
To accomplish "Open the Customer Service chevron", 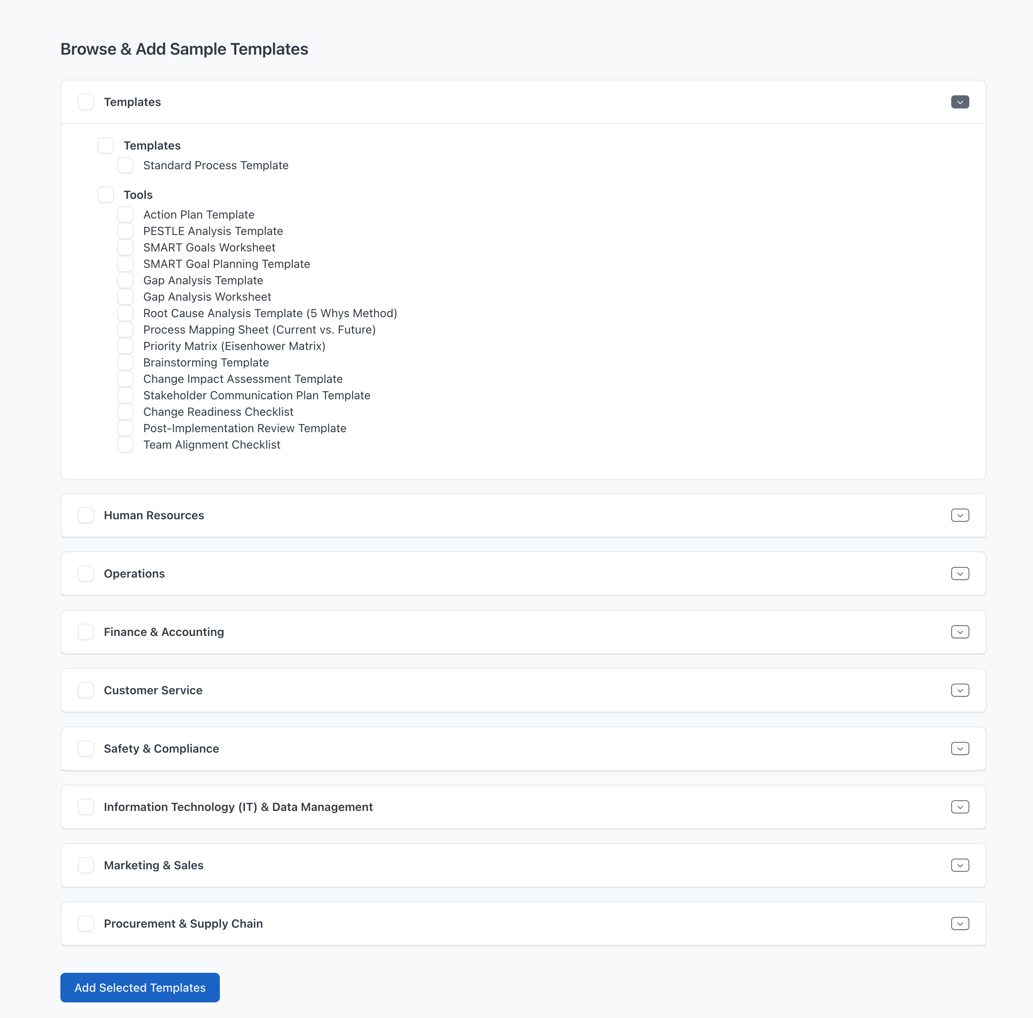I will coord(960,690).
